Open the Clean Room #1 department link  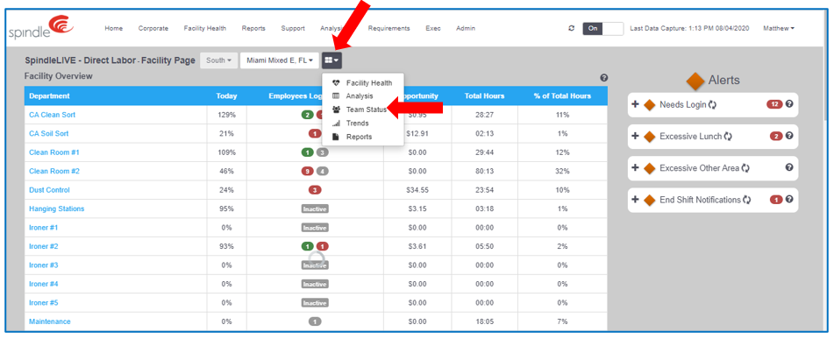53,152
